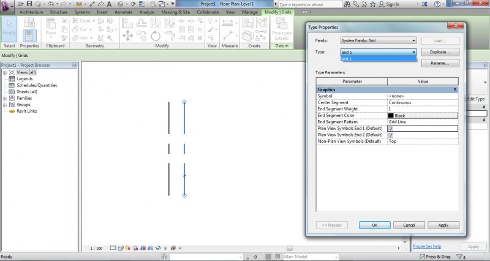The image size is (490, 261).
Task: Expand Families node in Project Browser
Action: coord(5,99)
